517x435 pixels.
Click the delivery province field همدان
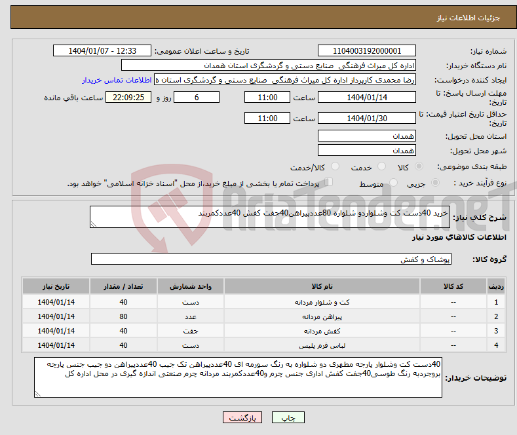point(367,136)
